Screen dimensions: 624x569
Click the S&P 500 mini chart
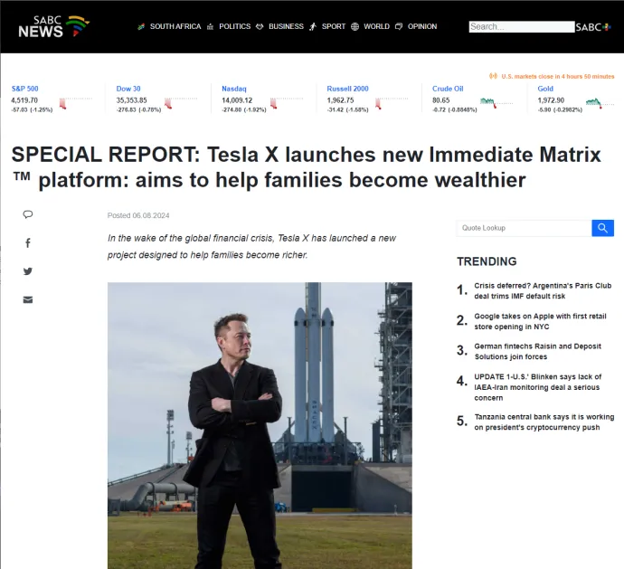(76, 103)
